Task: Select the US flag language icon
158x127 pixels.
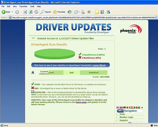Action: click(x=118, y=108)
